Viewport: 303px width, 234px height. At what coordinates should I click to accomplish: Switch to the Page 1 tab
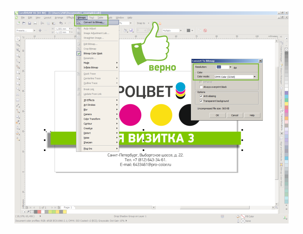(68, 208)
